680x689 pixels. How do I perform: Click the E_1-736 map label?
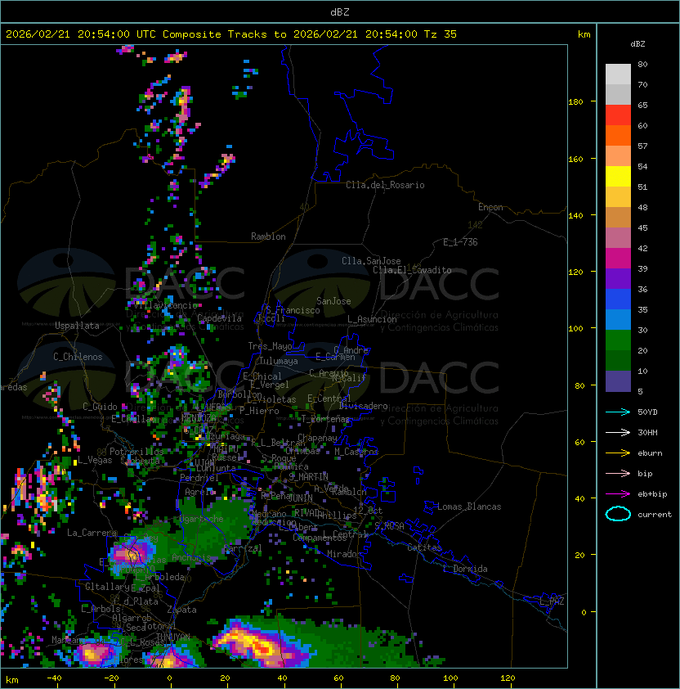click(x=460, y=242)
